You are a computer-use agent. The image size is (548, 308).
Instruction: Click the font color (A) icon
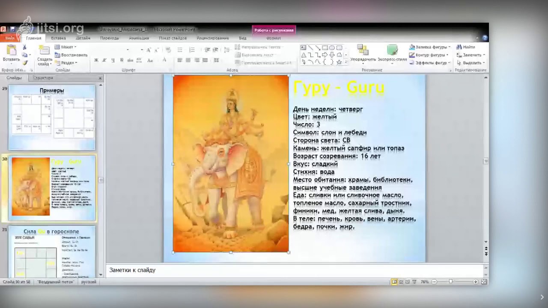coord(164,60)
